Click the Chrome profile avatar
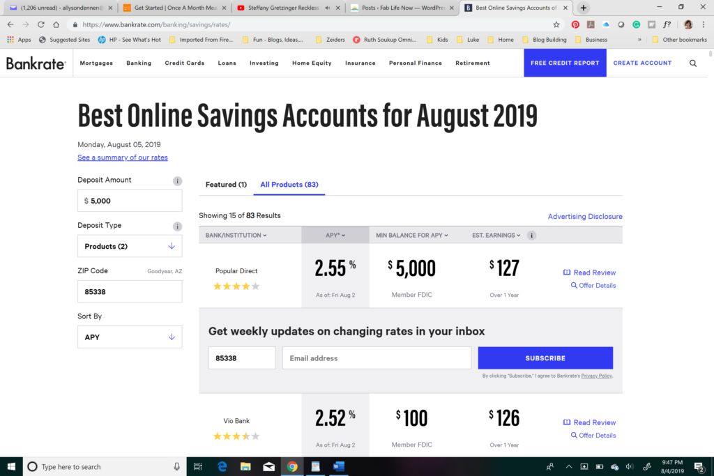Viewport: 714px width, 476px height. click(688, 24)
